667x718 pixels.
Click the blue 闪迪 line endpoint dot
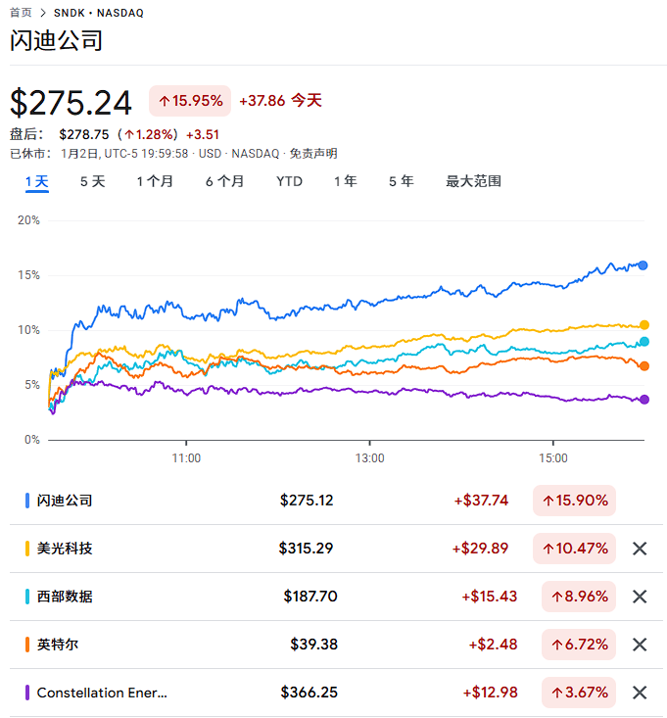[x=643, y=264]
